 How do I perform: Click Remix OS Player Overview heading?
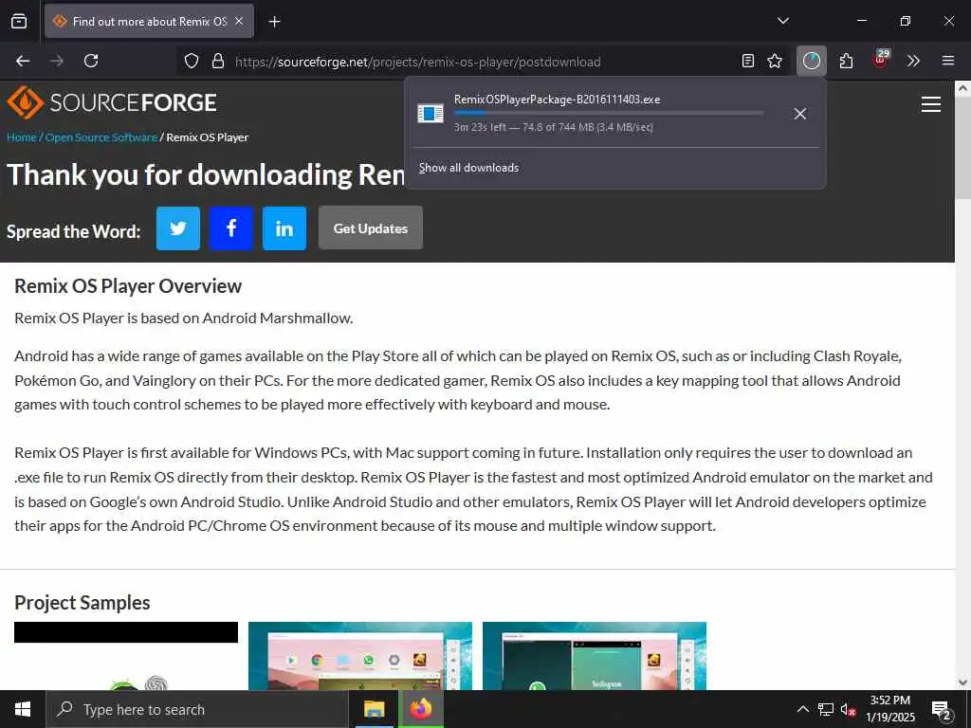click(x=128, y=286)
